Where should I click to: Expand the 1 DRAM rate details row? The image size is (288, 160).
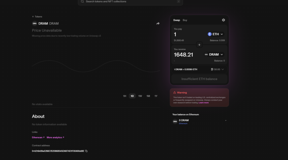tap(222, 69)
